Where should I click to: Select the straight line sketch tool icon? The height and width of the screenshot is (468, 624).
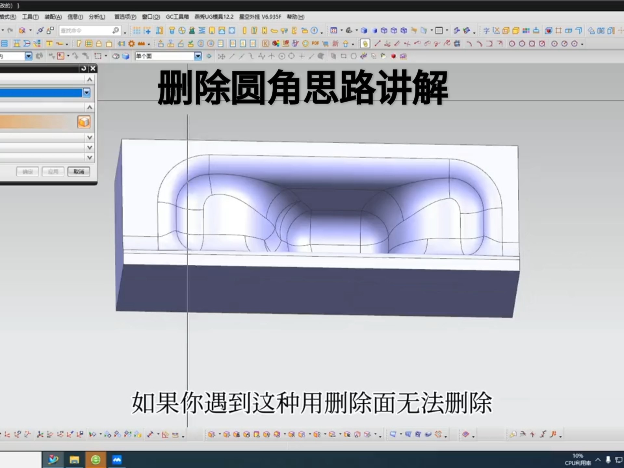pos(378,43)
